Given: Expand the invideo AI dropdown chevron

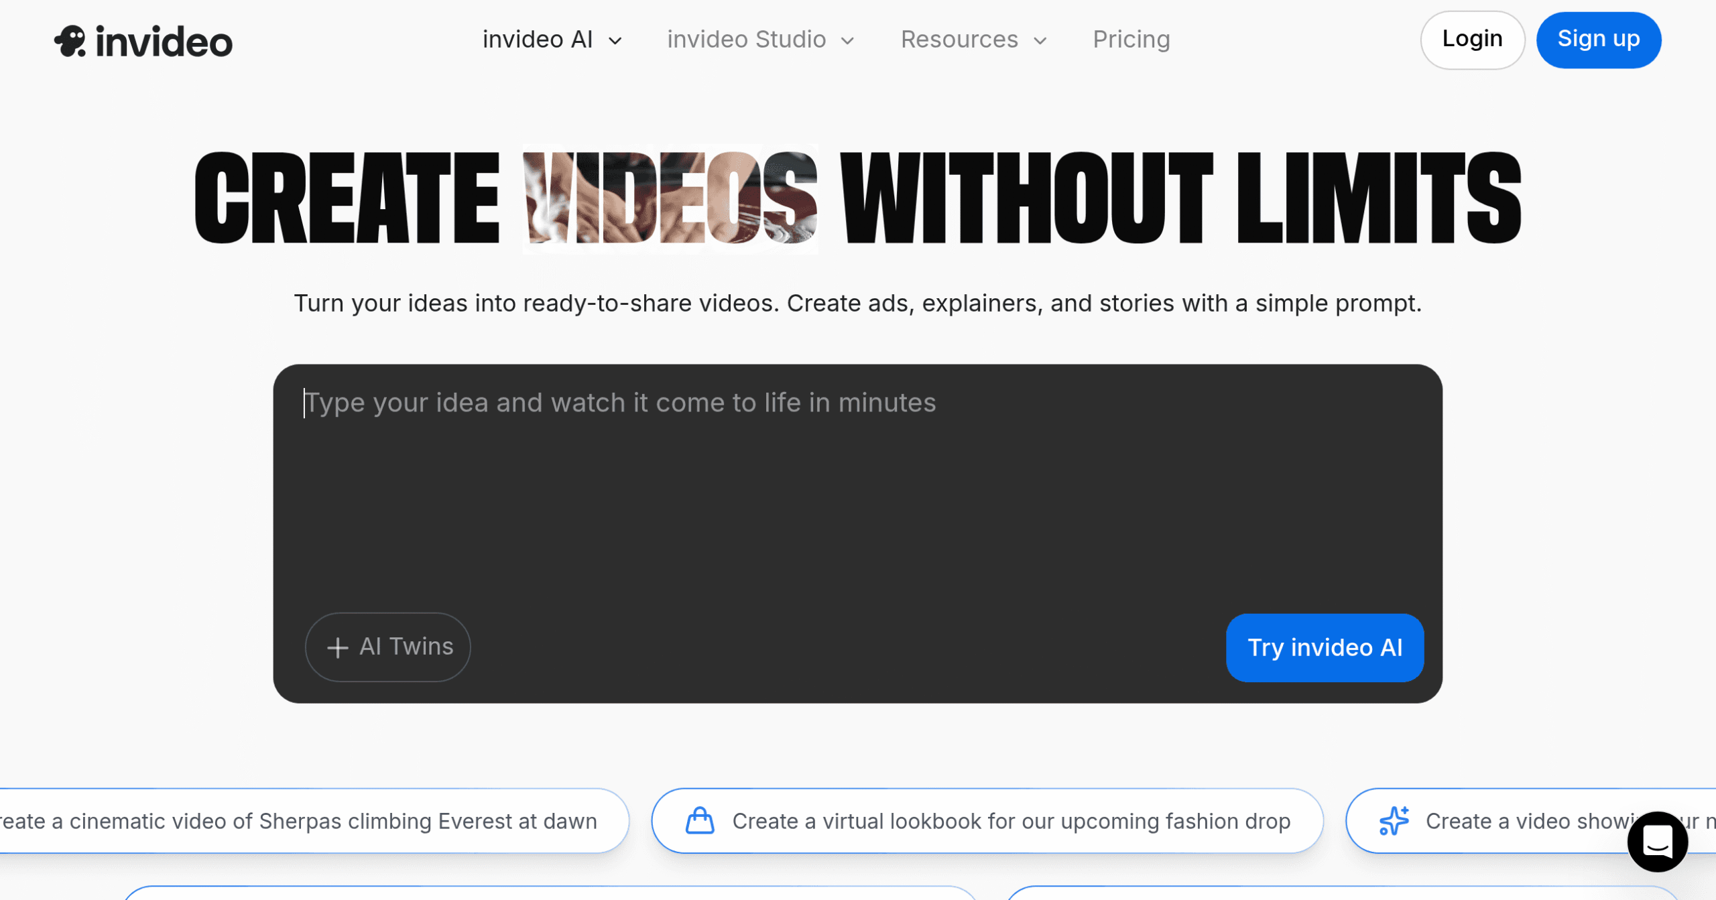Looking at the screenshot, I should [x=615, y=41].
